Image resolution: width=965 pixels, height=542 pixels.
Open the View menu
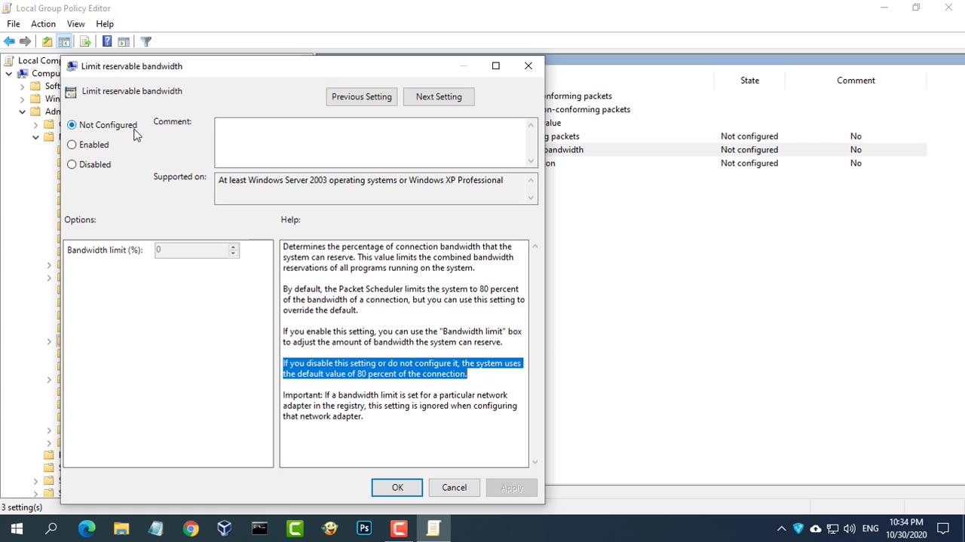pyautogui.click(x=75, y=24)
